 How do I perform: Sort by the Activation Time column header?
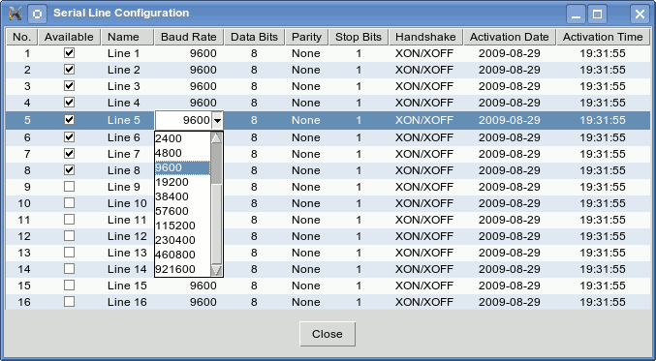603,37
